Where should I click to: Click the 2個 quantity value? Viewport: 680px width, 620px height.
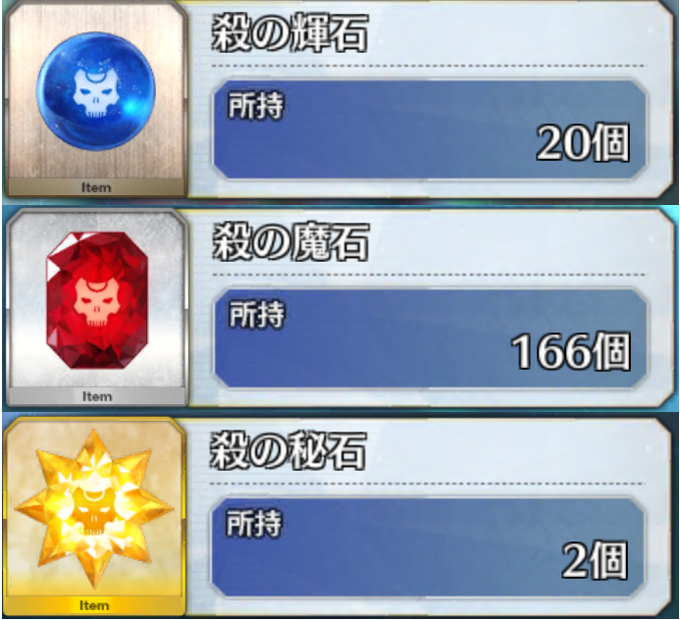[595, 560]
